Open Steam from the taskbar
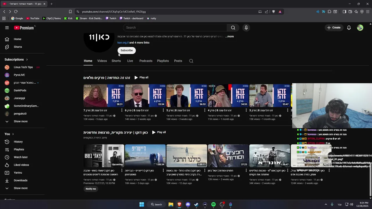The image size is (372, 209). coord(196,204)
